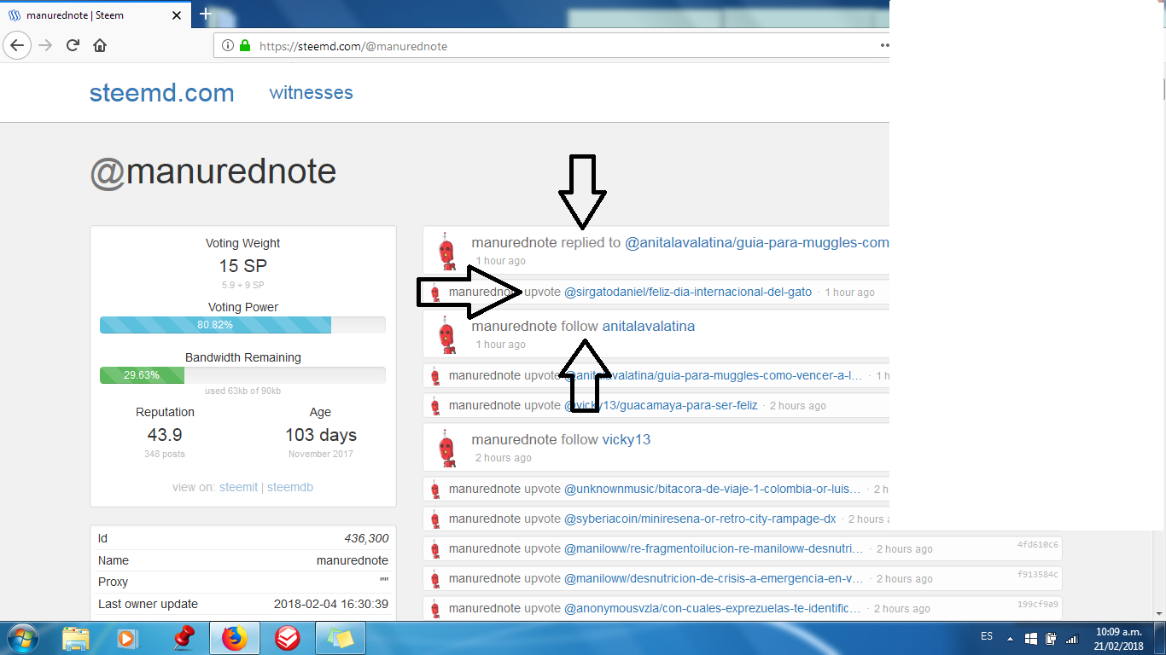
Task: Open @anitalavalatina/guia-para-muggles reply link
Action: (757, 242)
